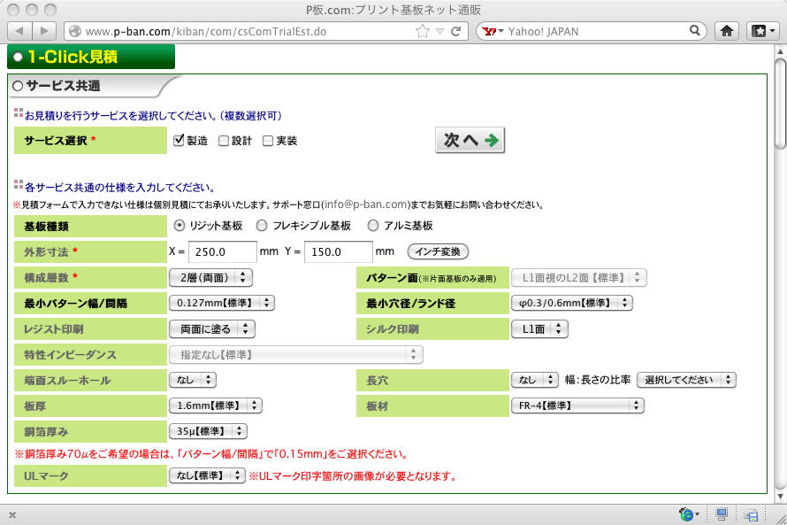Click the window icon in status bar
The image size is (787, 525).
[752, 515]
